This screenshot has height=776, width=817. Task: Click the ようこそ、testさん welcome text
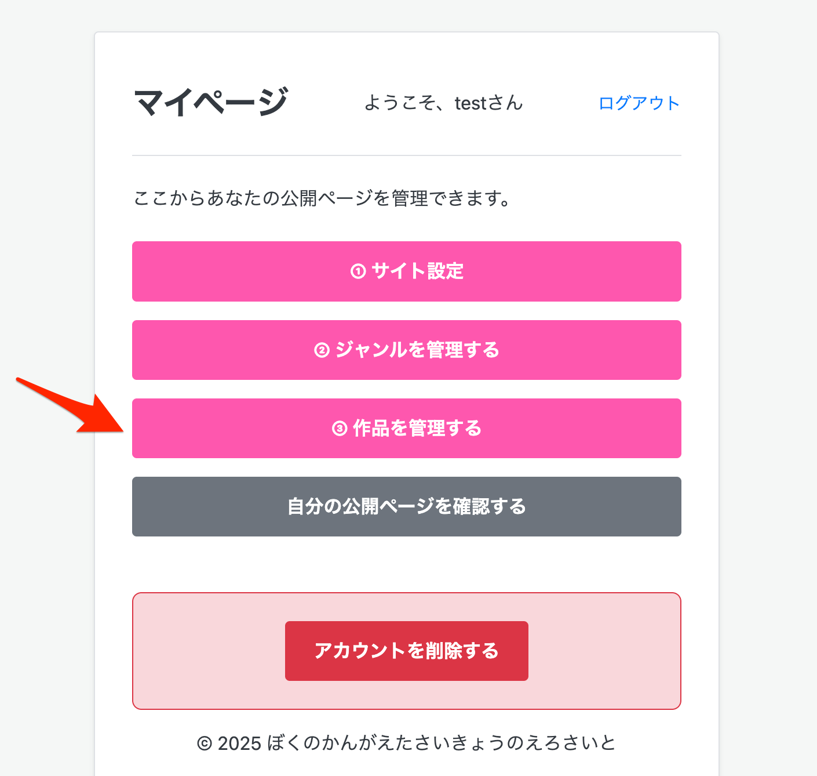[x=443, y=103]
